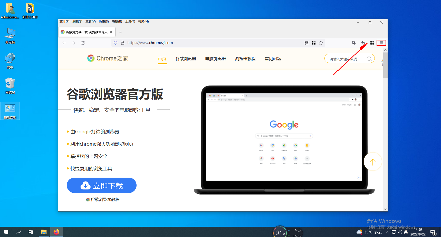441x237 pixels.
Task: Click the network tray icon
Action: click(394, 232)
